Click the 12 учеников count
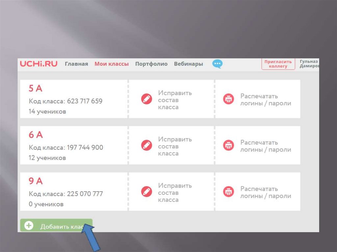337x252 pixels. (47, 158)
